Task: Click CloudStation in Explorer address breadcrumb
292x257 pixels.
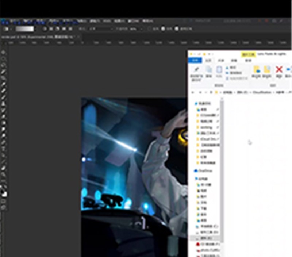Action: 262,92
